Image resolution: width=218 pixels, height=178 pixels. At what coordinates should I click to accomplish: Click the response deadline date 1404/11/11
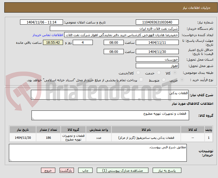tap(157, 42)
